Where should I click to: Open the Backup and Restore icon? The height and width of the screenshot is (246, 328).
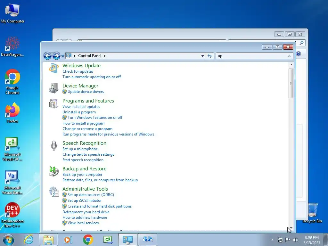pos(54,171)
